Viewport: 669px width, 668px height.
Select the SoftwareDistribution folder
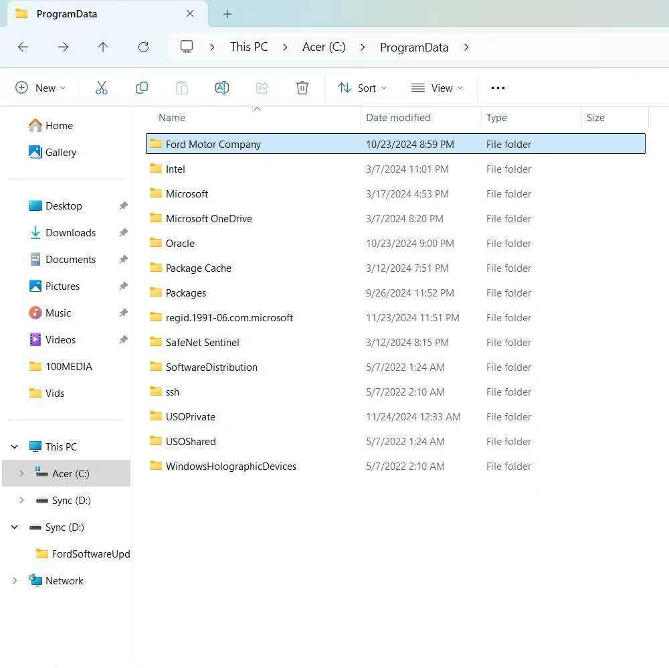[x=395, y=367]
